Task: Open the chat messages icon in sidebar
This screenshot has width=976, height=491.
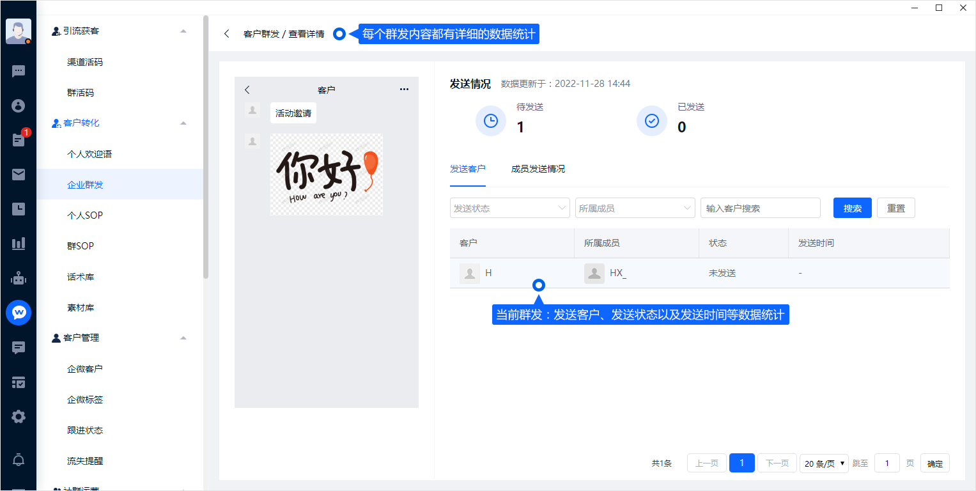Action: coord(19,71)
